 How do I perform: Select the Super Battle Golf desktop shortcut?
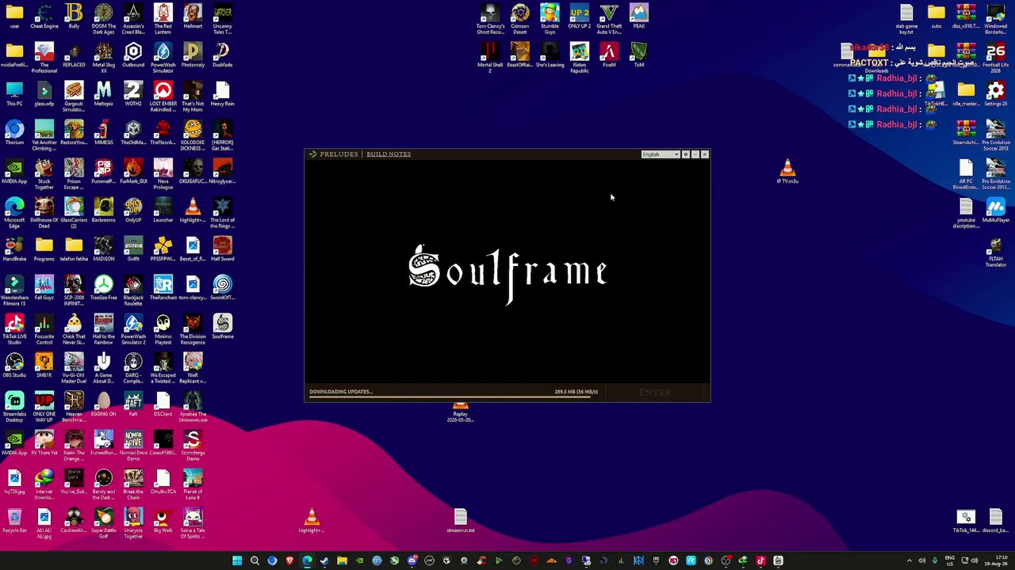point(104,523)
